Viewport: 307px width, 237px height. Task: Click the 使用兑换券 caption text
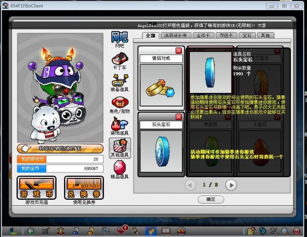coord(84,202)
